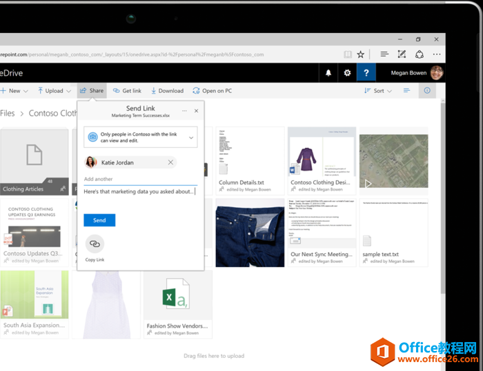Open more options ellipsis in Send Link dialog
The height and width of the screenshot is (371, 483).
[x=184, y=111]
